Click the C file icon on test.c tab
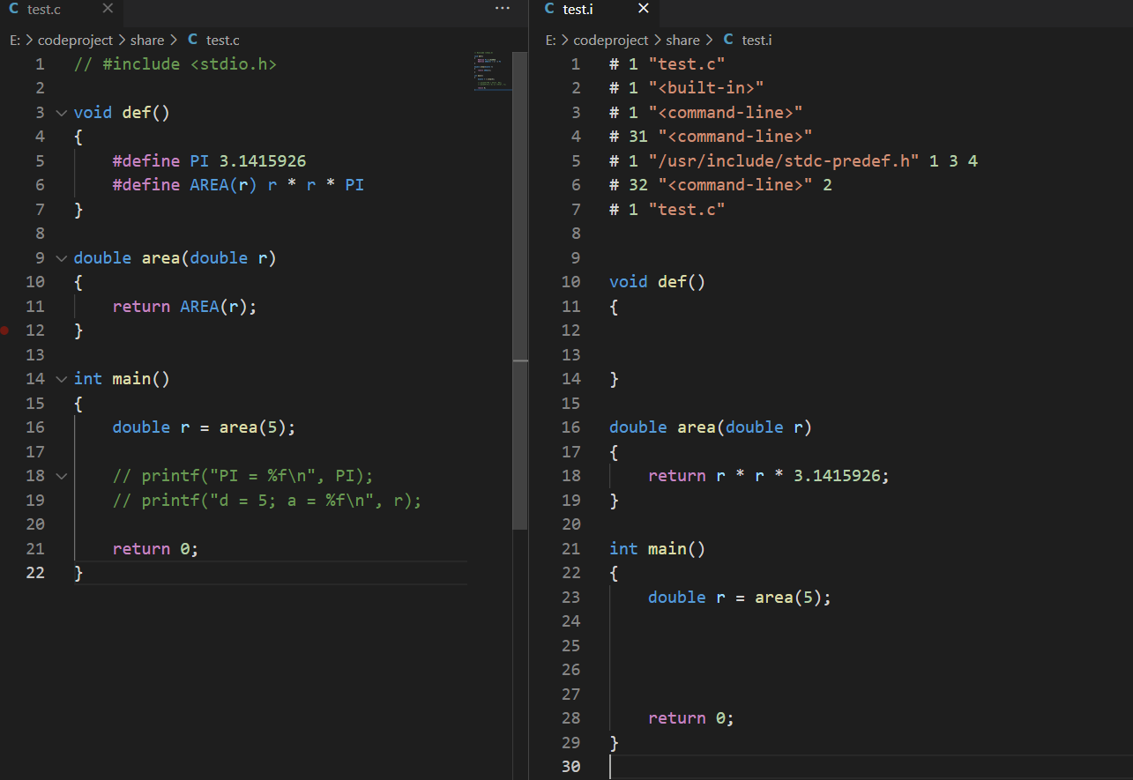Viewport: 1133px width, 780px height. [x=13, y=9]
